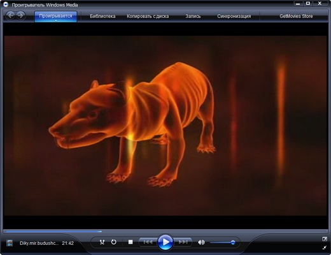Screen dimensions: 331x255
Task: Toggle shuffle mode icon
Action: click(x=102, y=242)
